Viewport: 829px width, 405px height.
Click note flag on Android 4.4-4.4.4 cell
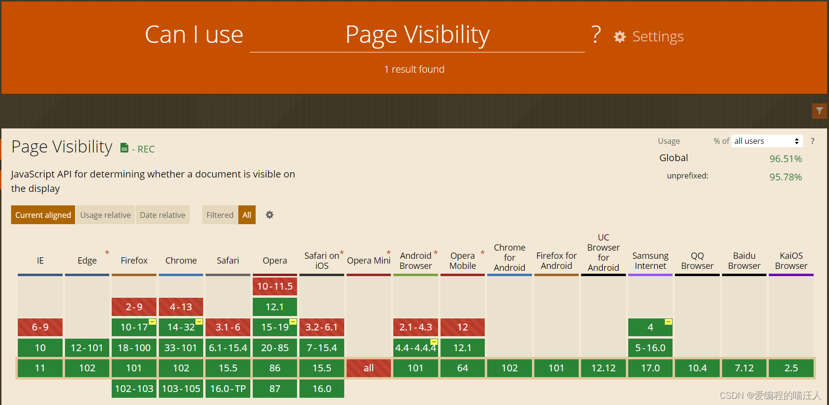[x=434, y=342]
